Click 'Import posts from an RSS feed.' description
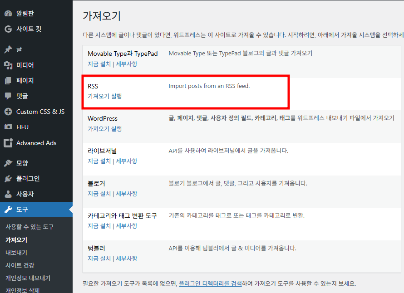The image size is (404, 293). pos(209,86)
